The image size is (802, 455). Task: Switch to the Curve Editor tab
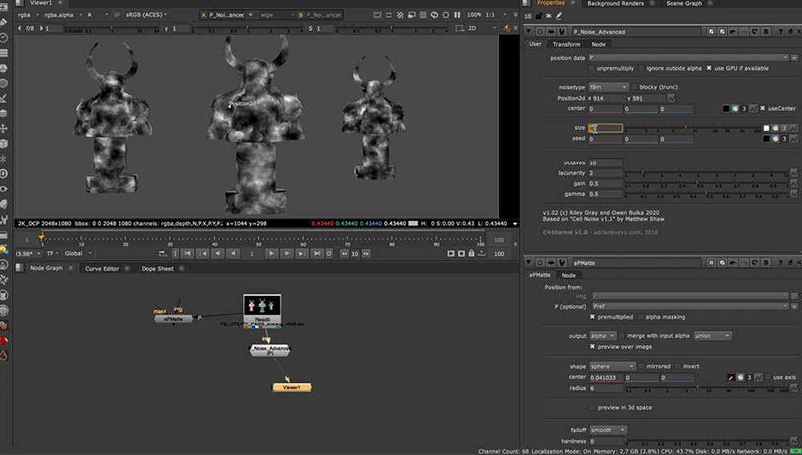pyautogui.click(x=102, y=268)
